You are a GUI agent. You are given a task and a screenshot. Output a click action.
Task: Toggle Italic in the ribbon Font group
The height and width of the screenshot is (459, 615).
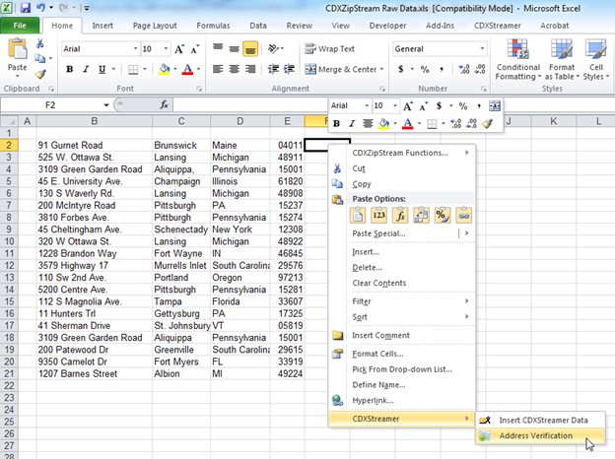click(86, 69)
